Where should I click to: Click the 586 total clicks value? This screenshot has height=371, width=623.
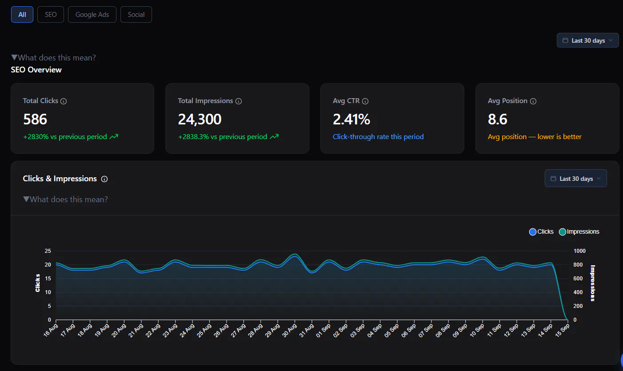tap(35, 119)
